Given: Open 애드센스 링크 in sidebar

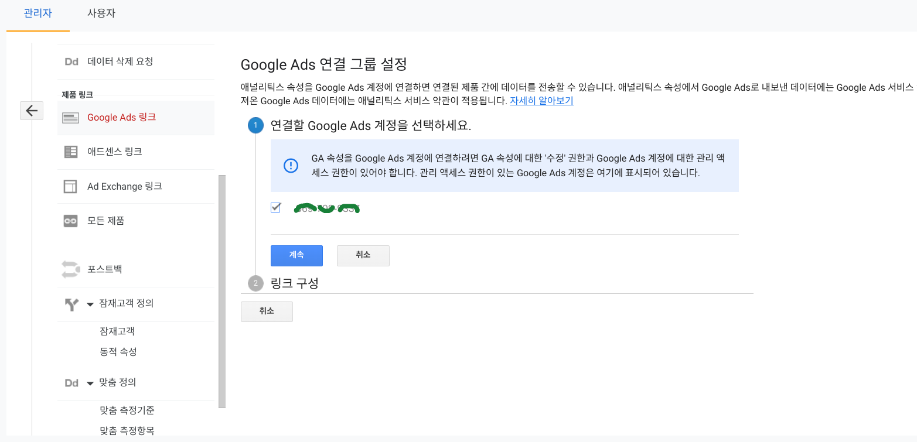Looking at the screenshot, I should coord(115,152).
